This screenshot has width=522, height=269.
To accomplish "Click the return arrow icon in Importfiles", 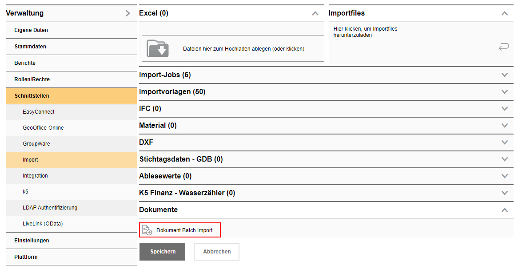I will (503, 47).
